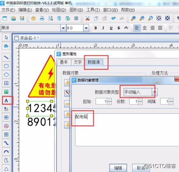Click the New document icon

[x=5, y=18]
